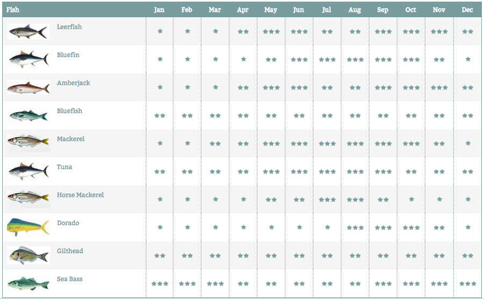484x299 pixels.
Task: Click the Sea Bass fish illustration
Action: pos(28,283)
